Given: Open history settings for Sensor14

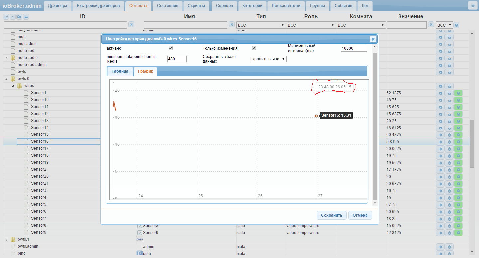Looking at the screenshot, I should tap(458, 128).
